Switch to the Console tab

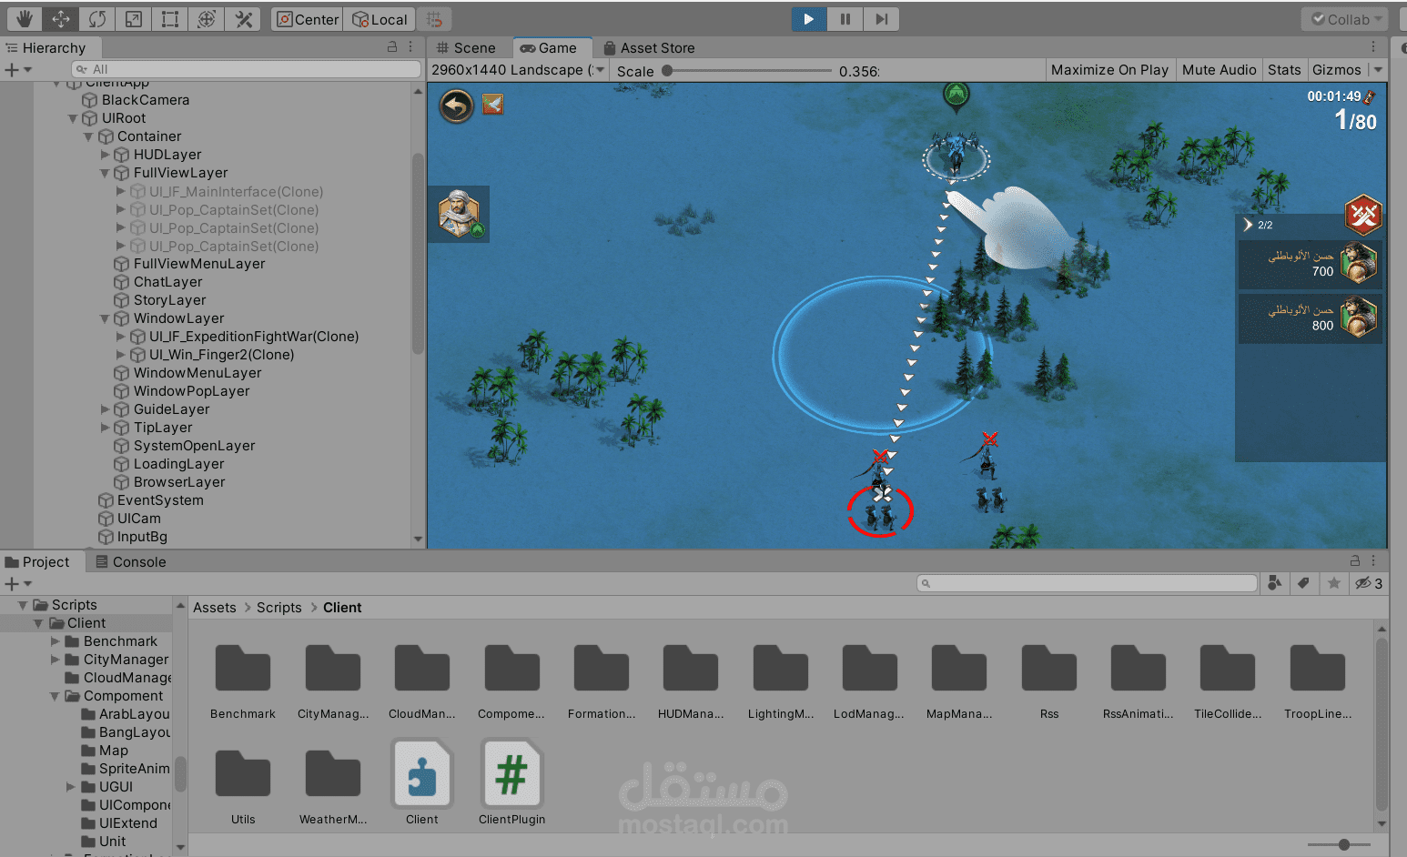(x=131, y=562)
